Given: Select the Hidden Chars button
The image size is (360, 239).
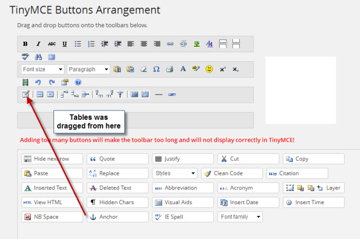Looking at the screenshot, I should [x=118, y=203].
